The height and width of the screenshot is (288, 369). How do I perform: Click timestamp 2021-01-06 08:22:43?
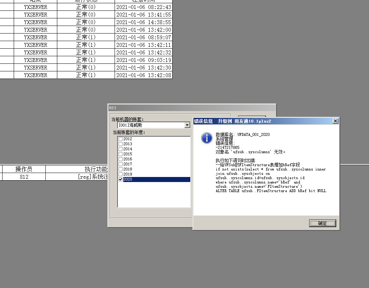click(x=143, y=7)
